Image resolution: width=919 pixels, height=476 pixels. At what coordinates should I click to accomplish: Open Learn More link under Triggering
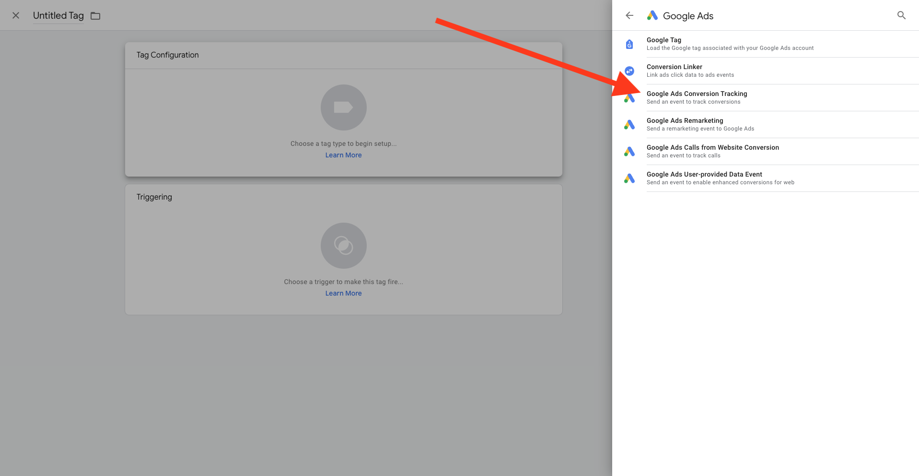[x=343, y=293]
